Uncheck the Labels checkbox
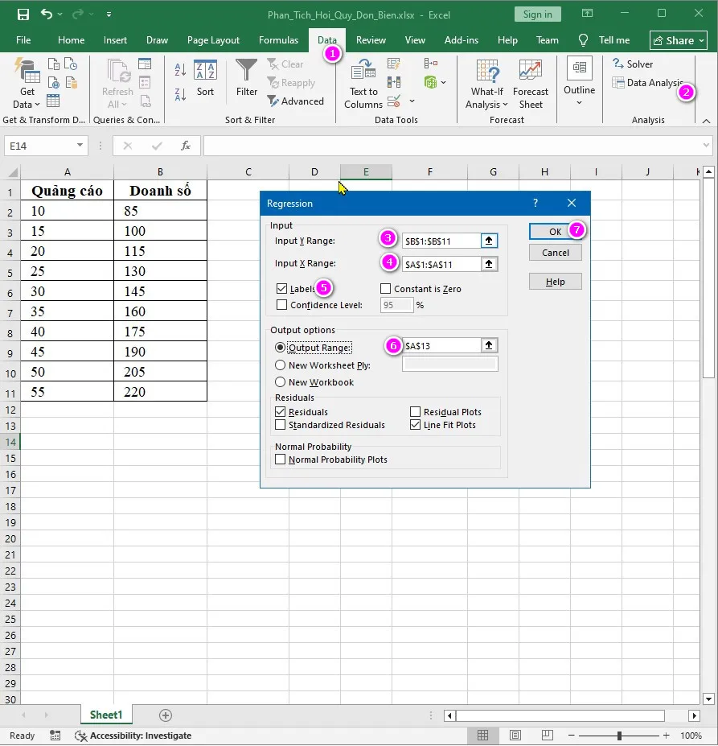The image size is (718, 746). coord(281,288)
